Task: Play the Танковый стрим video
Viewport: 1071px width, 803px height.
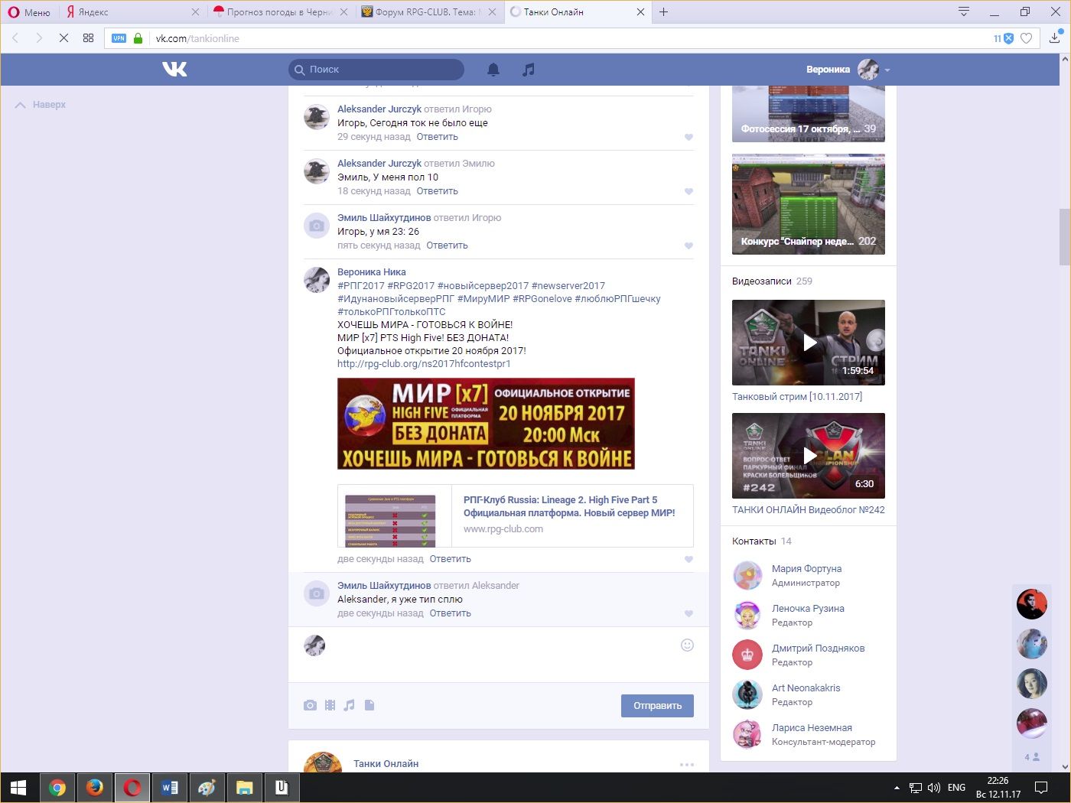Action: 809,343
